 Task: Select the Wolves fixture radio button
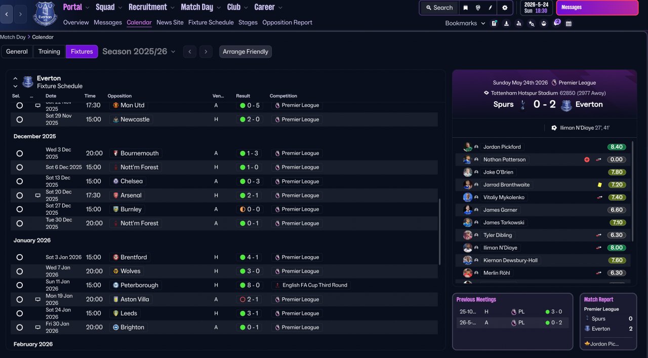[19, 271]
